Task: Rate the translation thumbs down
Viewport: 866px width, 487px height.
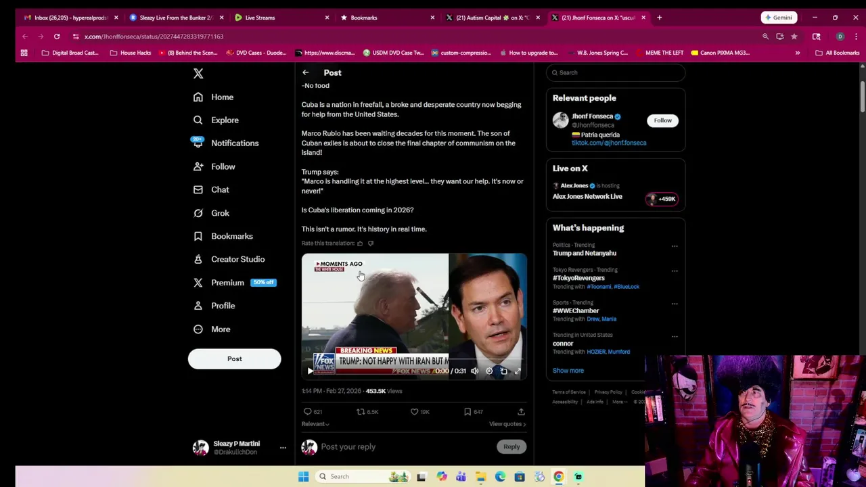Action: click(x=370, y=243)
